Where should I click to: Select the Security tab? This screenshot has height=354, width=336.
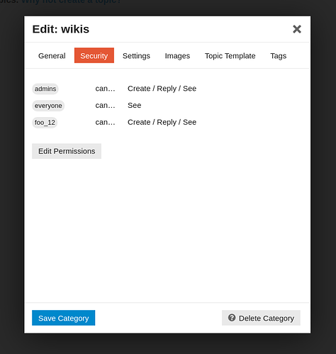coord(94,55)
